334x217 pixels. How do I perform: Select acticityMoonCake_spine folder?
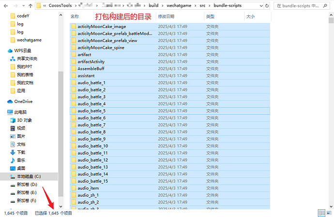pyautogui.click(x=170, y=48)
